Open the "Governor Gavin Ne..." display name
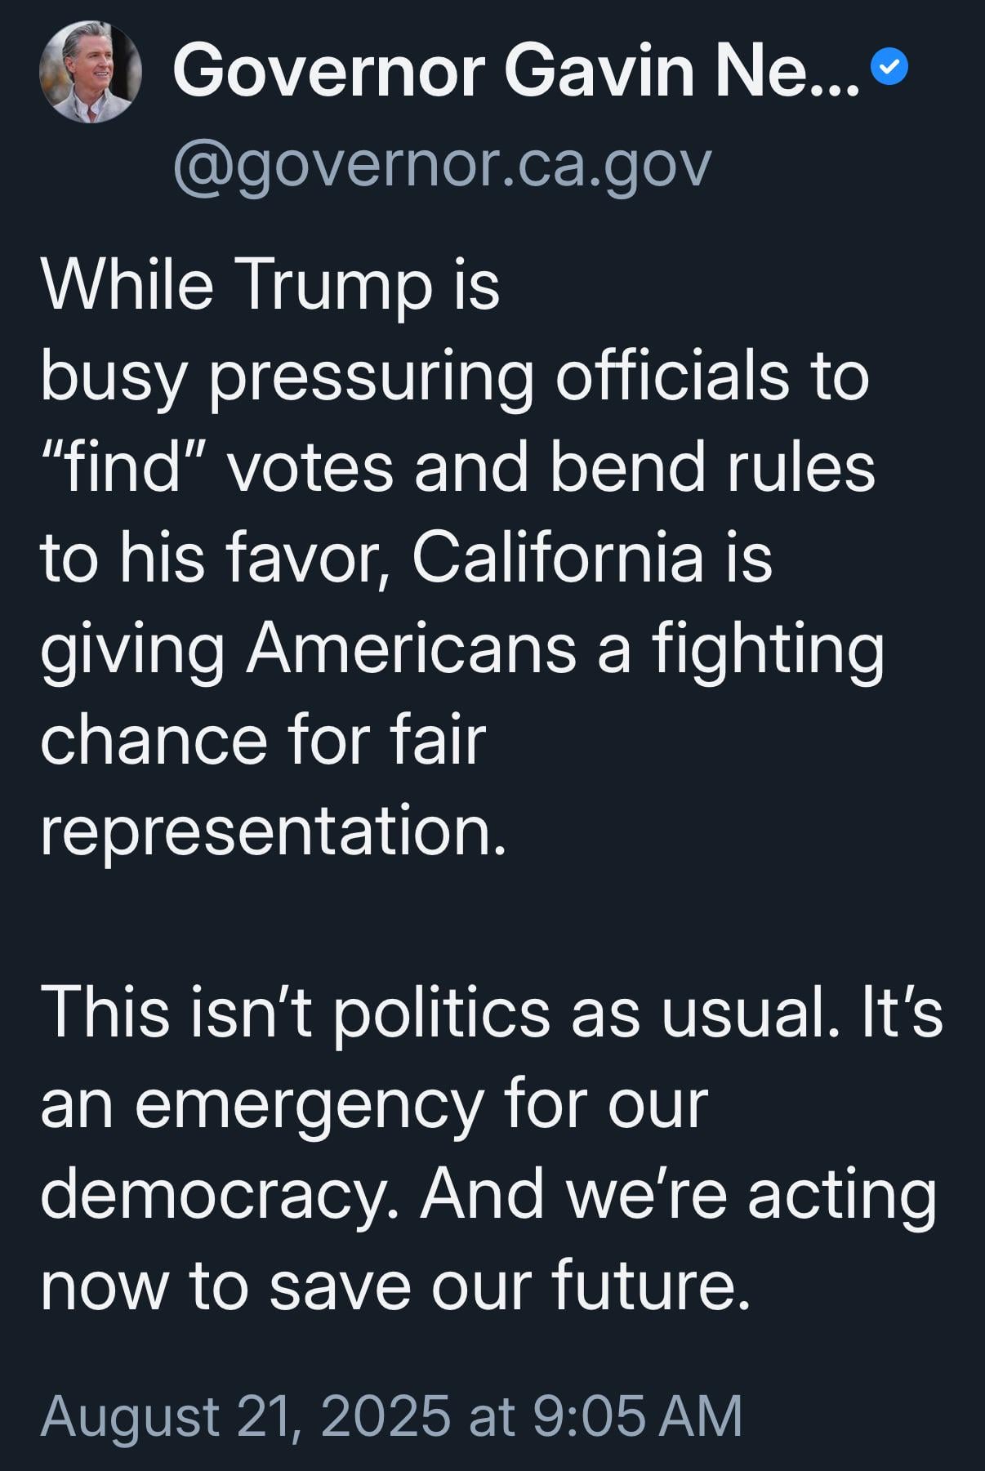This screenshot has width=985, height=1471. [516, 73]
